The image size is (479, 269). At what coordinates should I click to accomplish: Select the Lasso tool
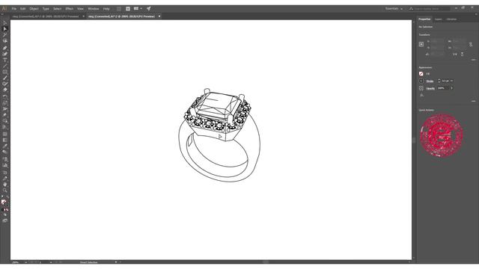5,40
